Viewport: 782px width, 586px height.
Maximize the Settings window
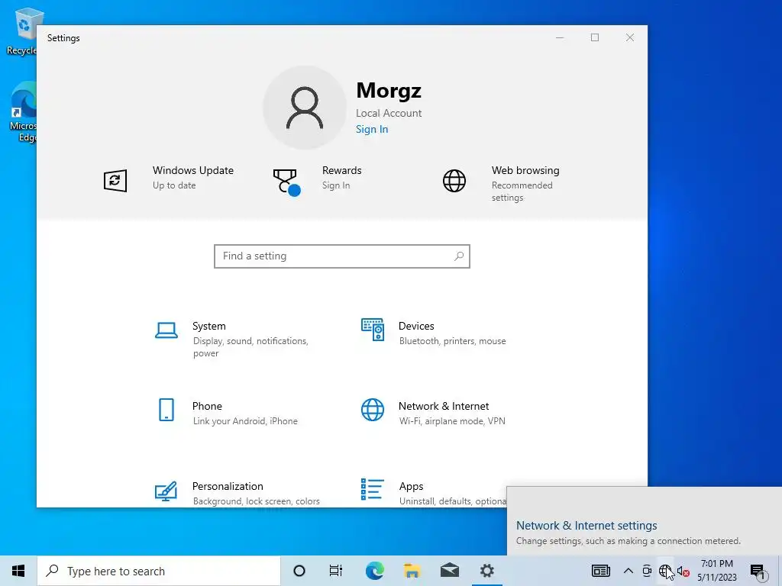594,38
